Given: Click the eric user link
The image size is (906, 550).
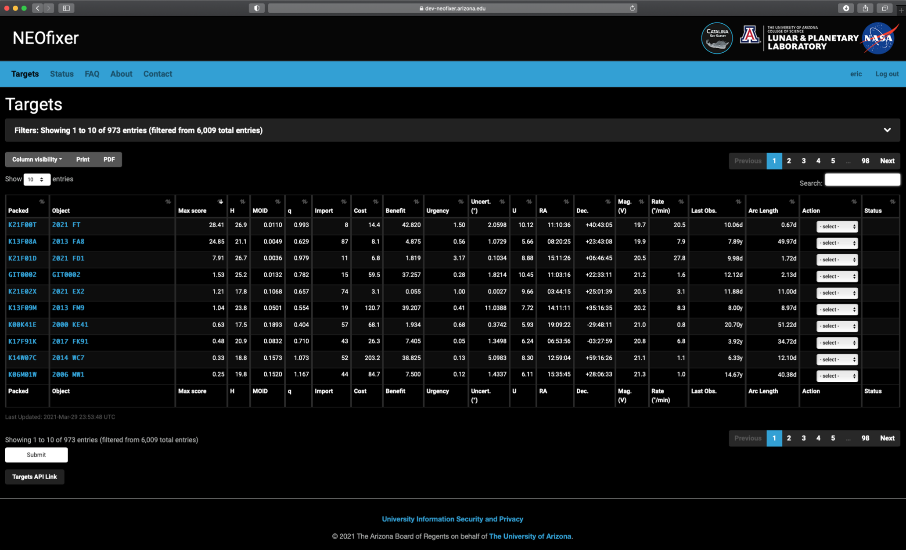Looking at the screenshot, I should 856,74.
